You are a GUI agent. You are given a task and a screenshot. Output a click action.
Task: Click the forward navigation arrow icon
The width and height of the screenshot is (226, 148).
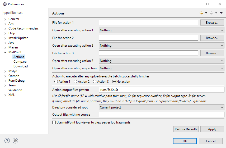211,13
